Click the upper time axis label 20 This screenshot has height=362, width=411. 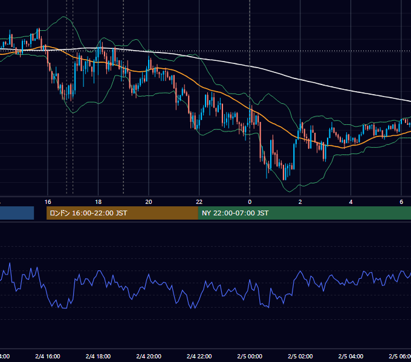coord(149,202)
